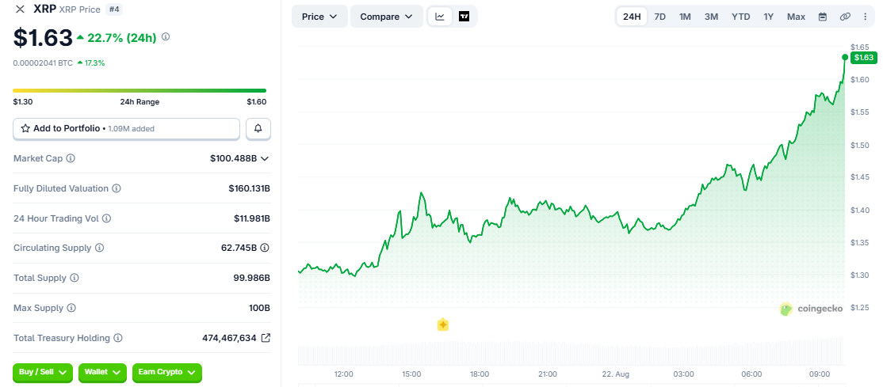Click the 474,467,634 treasury holding value
Viewport: 883px width, 387px height.
(x=229, y=338)
